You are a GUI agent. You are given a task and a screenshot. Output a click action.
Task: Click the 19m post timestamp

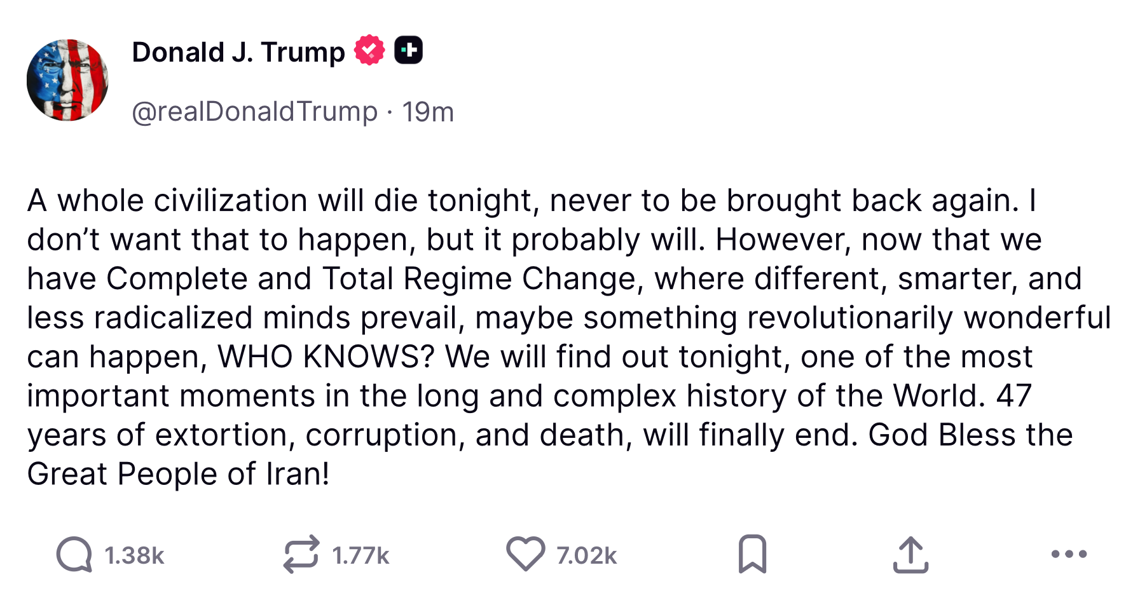coord(428,112)
